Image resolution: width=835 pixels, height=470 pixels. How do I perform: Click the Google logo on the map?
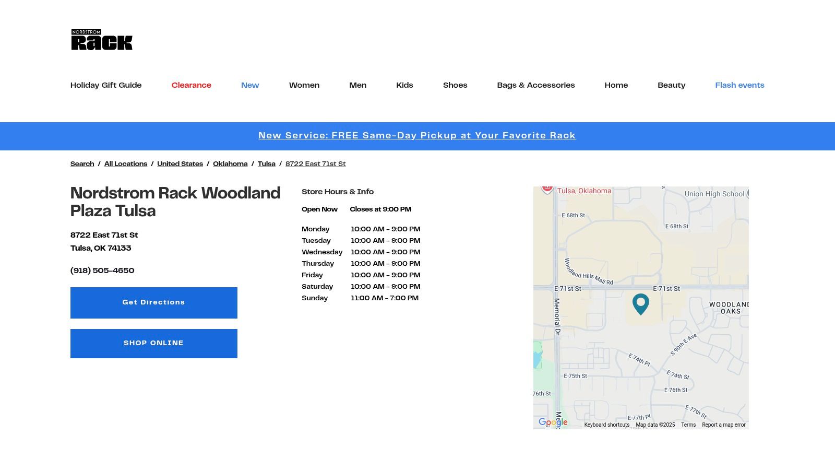[x=552, y=423]
